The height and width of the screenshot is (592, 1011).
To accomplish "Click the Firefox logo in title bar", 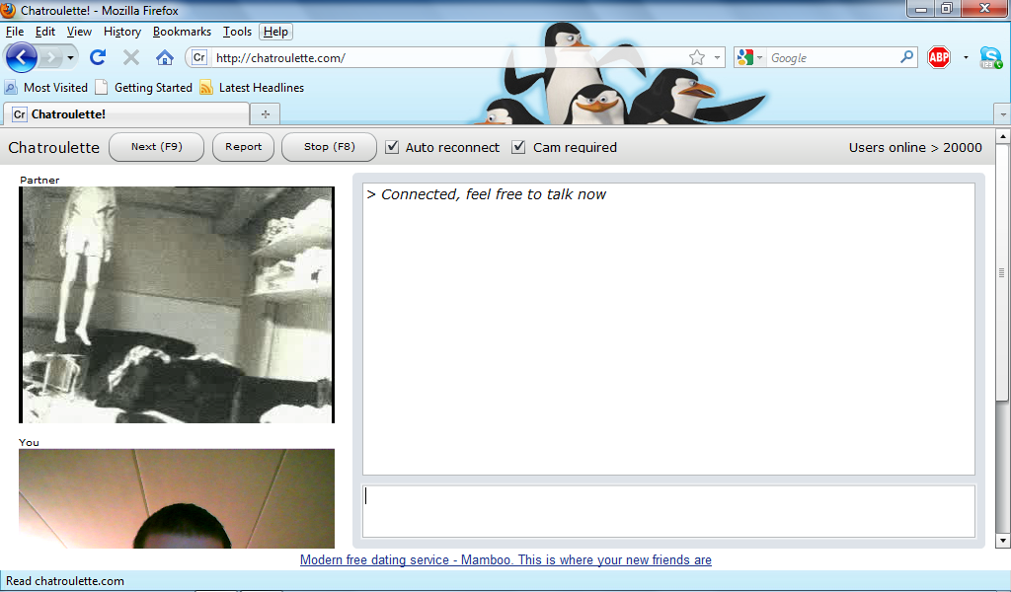I will [x=8, y=10].
